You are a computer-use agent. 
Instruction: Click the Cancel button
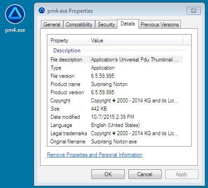[x=145, y=174]
